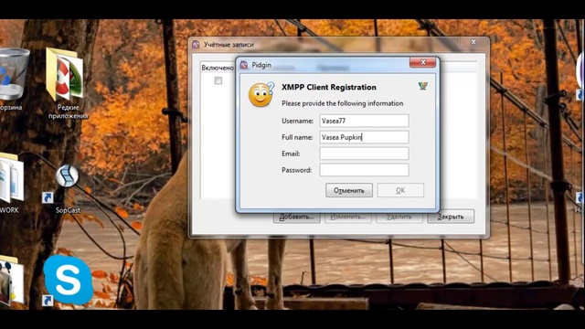This screenshot has width=585, height=329.
Task: Click Изменить button in accounts window
Action: tap(348, 217)
